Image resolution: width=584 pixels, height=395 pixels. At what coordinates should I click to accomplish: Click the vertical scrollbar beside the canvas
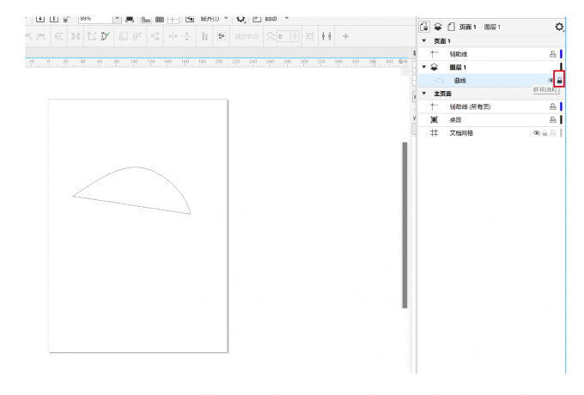(x=405, y=223)
